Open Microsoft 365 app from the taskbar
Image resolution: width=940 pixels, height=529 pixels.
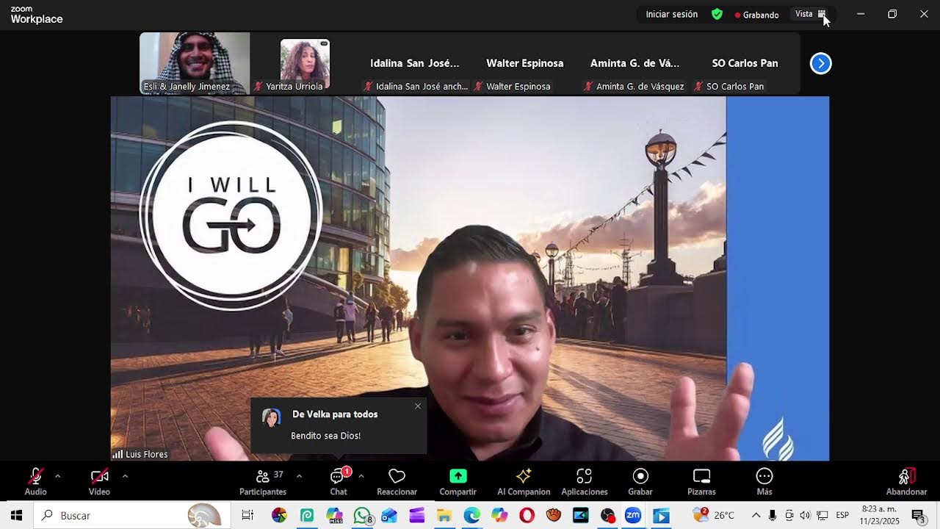click(x=334, y=516)
